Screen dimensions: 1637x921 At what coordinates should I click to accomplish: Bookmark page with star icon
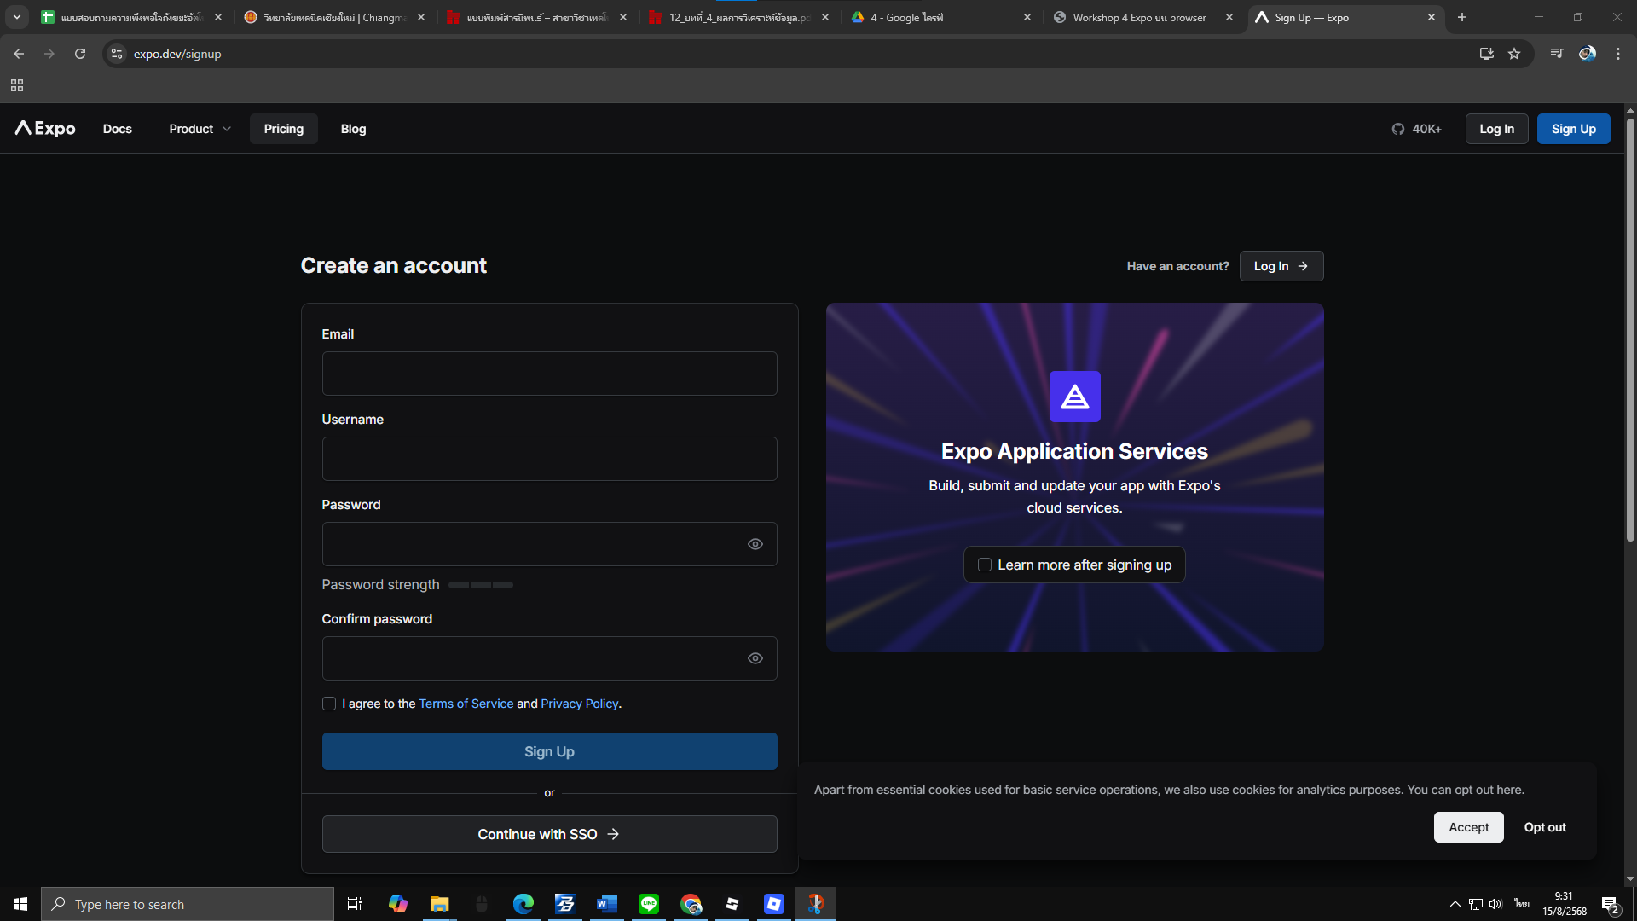pos(1514,54)
